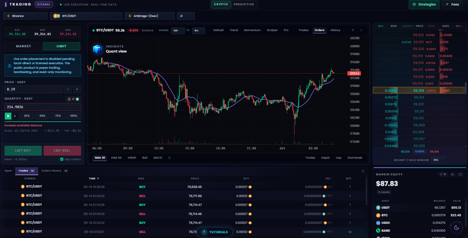Refresh the chart with the reload icon
The image size is (468, 238).
coord(361,30)
